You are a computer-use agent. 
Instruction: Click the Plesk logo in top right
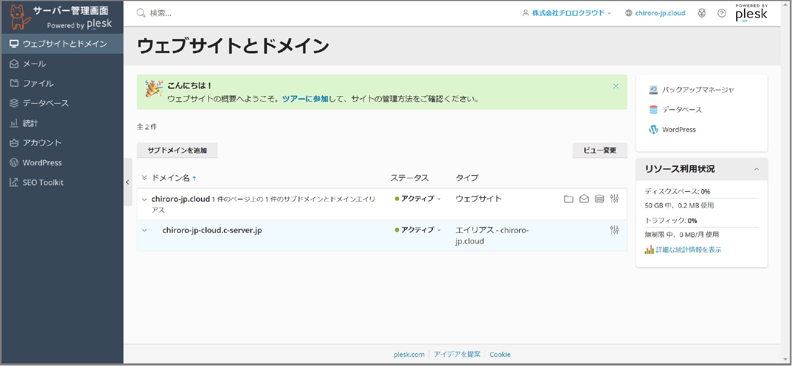tap(751, 13)
